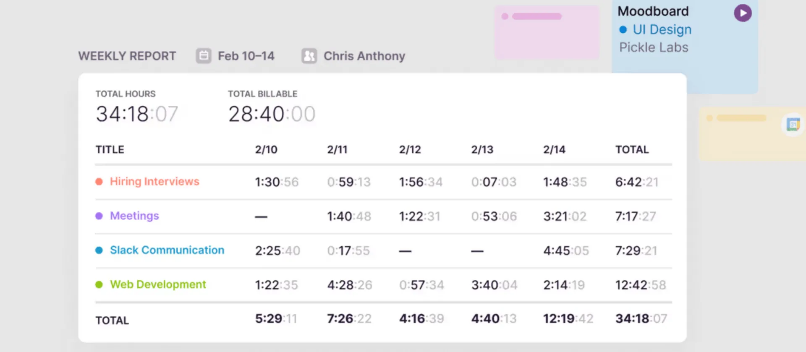The width and height of the screenshot is (806, 352).
Task: Click the TOTAL column header
Action: (632, 150)
